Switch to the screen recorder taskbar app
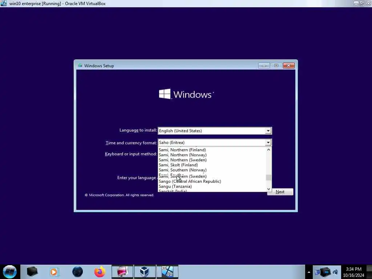Viewport: 372px width, 279px height. (122, 272)
